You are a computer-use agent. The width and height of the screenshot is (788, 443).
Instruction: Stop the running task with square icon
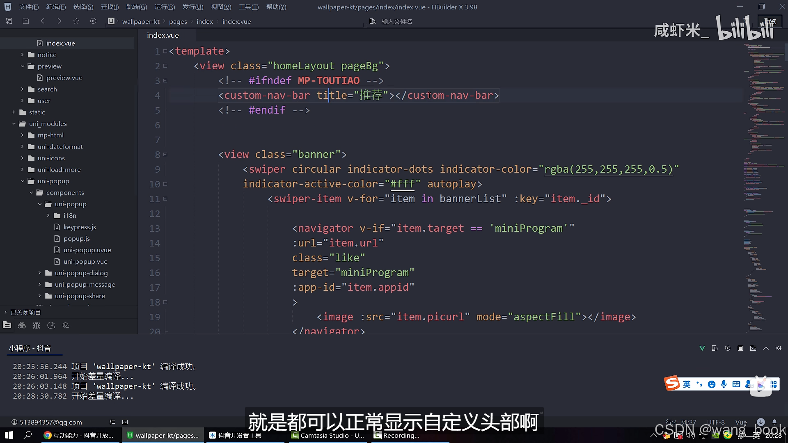[x=740, y=348]
